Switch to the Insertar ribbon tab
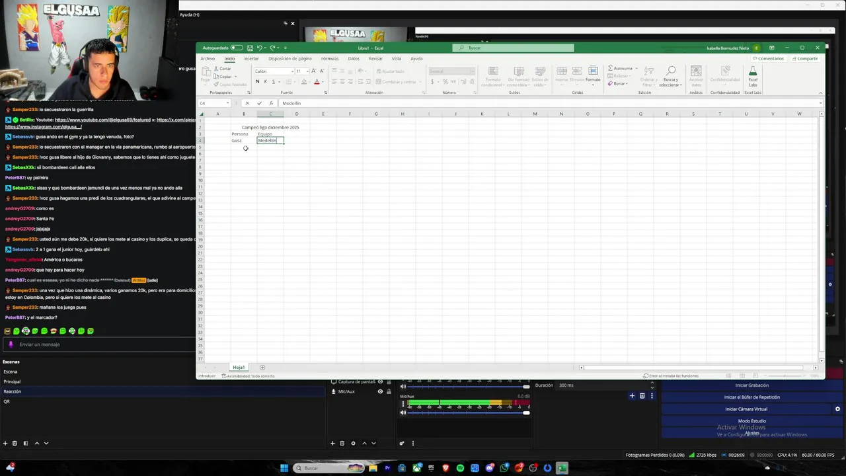The width and height of the screenshot is (846, 476). click(251, 59)
